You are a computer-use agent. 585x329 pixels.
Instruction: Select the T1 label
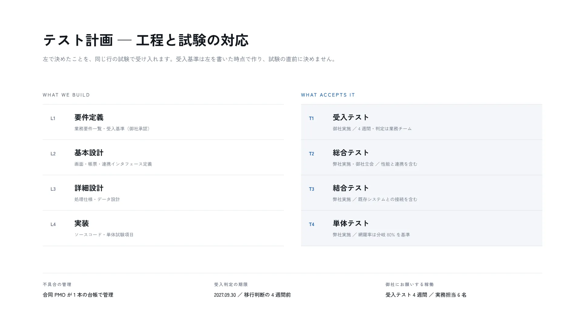(311, 119)
